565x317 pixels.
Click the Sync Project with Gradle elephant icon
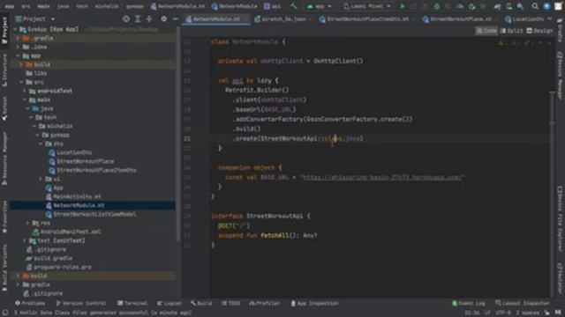497,6
